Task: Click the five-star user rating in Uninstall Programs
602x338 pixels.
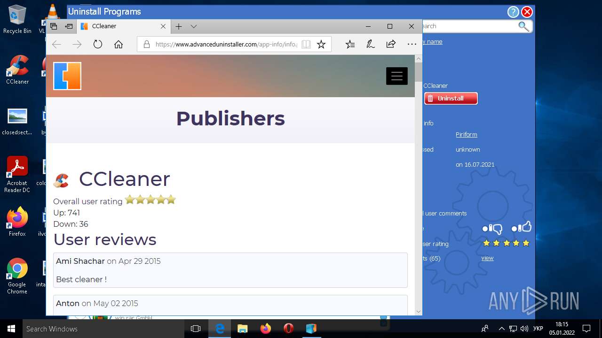Action: click(506, 243)
